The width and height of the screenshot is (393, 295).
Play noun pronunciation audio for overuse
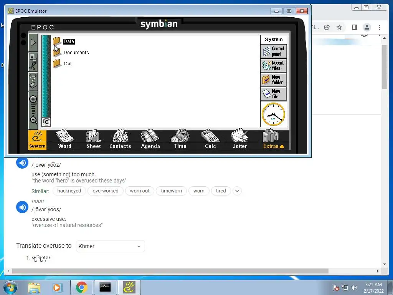pyautogui.click(x=22, y=207)
